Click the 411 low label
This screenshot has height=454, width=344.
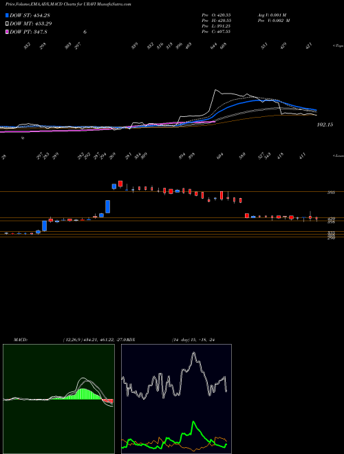tap(302, 156)
